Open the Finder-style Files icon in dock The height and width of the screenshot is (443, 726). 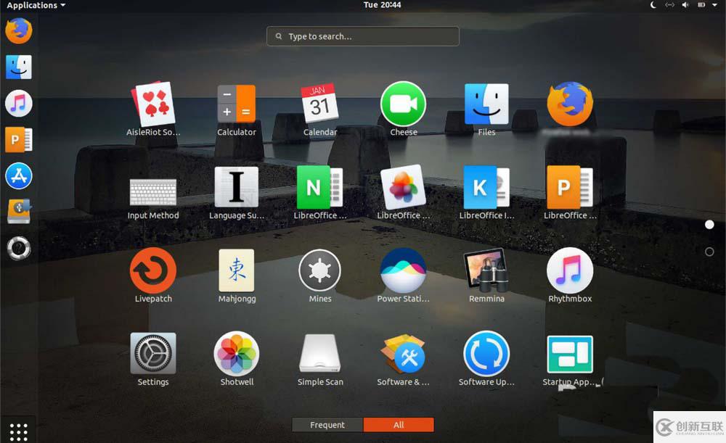19,67
